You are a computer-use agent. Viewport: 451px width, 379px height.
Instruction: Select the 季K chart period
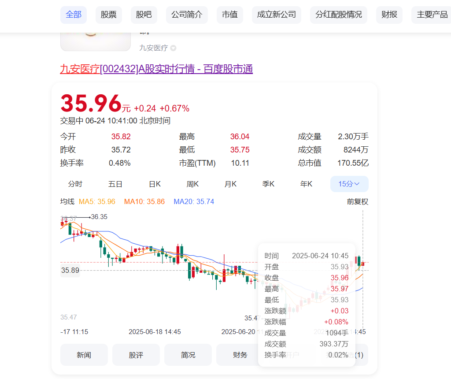tap(268, 184)
